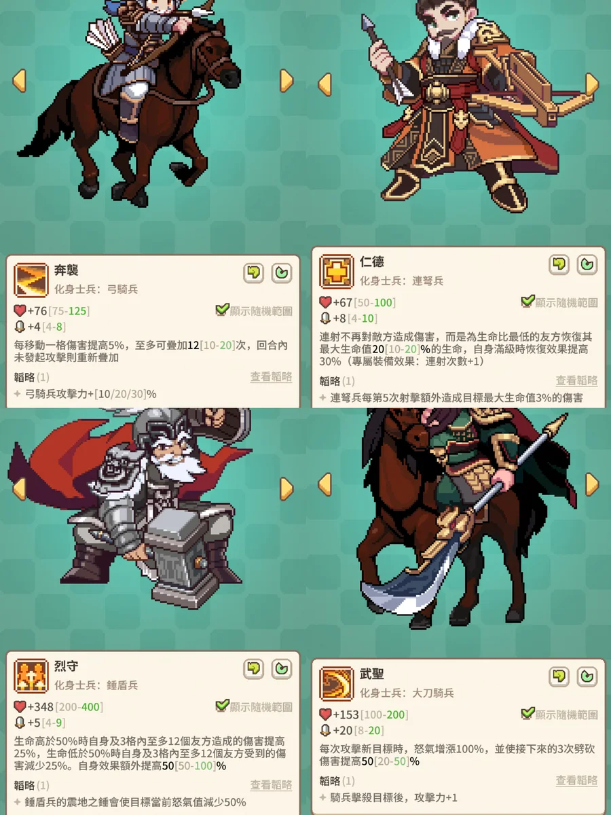Open 查看韜略 link on 烈守 card
The width and height of the screenshot is (611, 815).
click(x=271, y=785)
